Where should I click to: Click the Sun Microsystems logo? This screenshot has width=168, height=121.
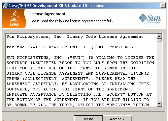tap(150, 18)
